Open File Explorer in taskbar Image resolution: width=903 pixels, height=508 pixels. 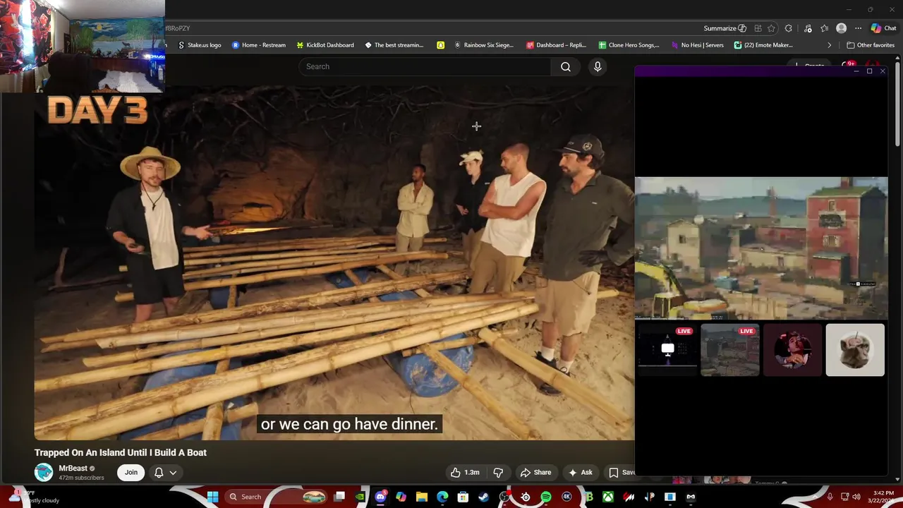click(x=422, y=497)
